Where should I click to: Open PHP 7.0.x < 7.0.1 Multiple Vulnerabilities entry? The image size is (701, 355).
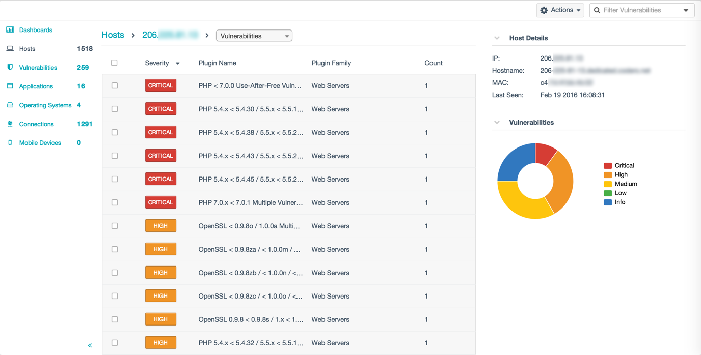(x=250, y=203)
